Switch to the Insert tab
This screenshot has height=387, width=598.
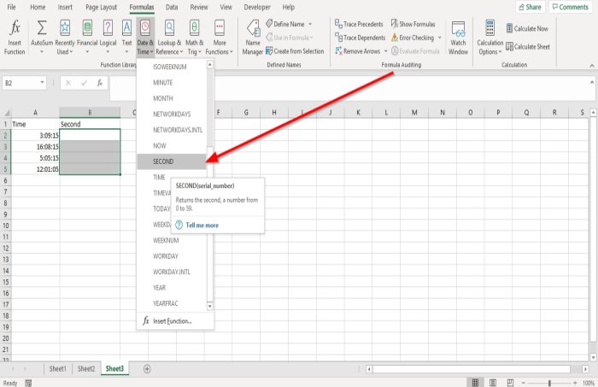click(65, 7)
